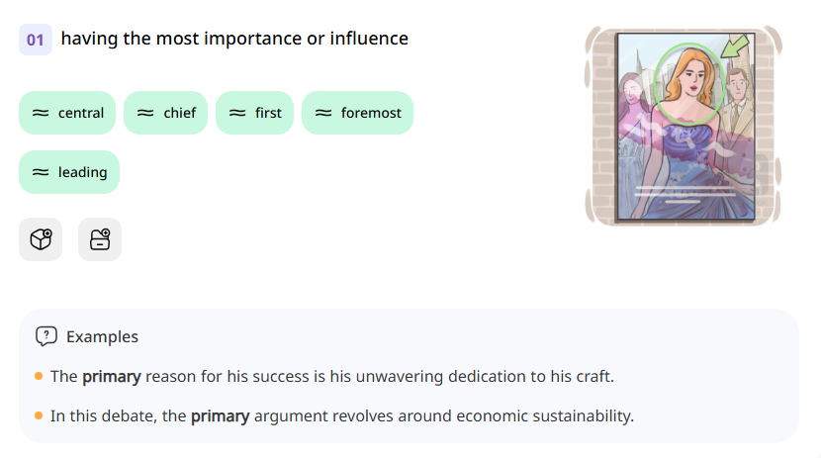Click bold "primary" in the second example
The height and width of the screenshot is (458, 821).
[220, 415]
